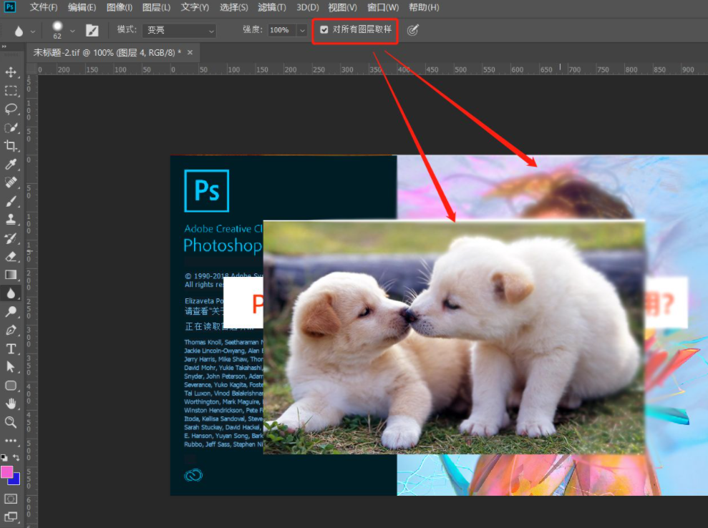The height and width of the screenshot is (528, 708).
Task: Open the 编辑(E) menu
Action: click(82, 7)
